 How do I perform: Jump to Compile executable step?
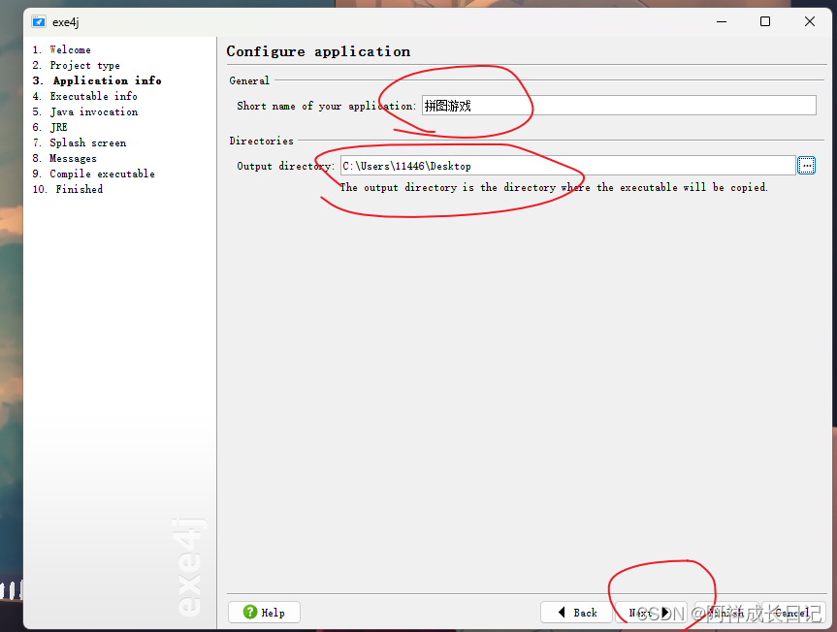102,174
